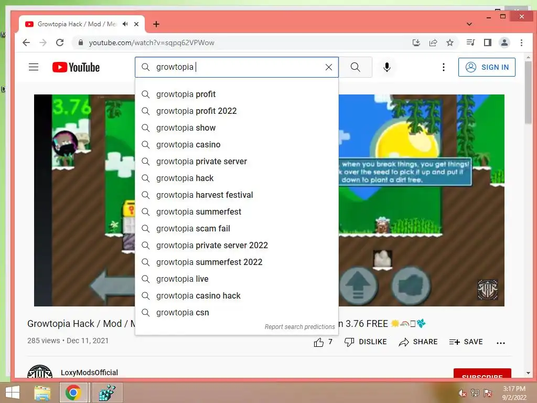Select 'growtopia summerfest 2022' suggestion
Image resolution: width=537 pixels, height=403 pixels.
(x=237, y=262)
